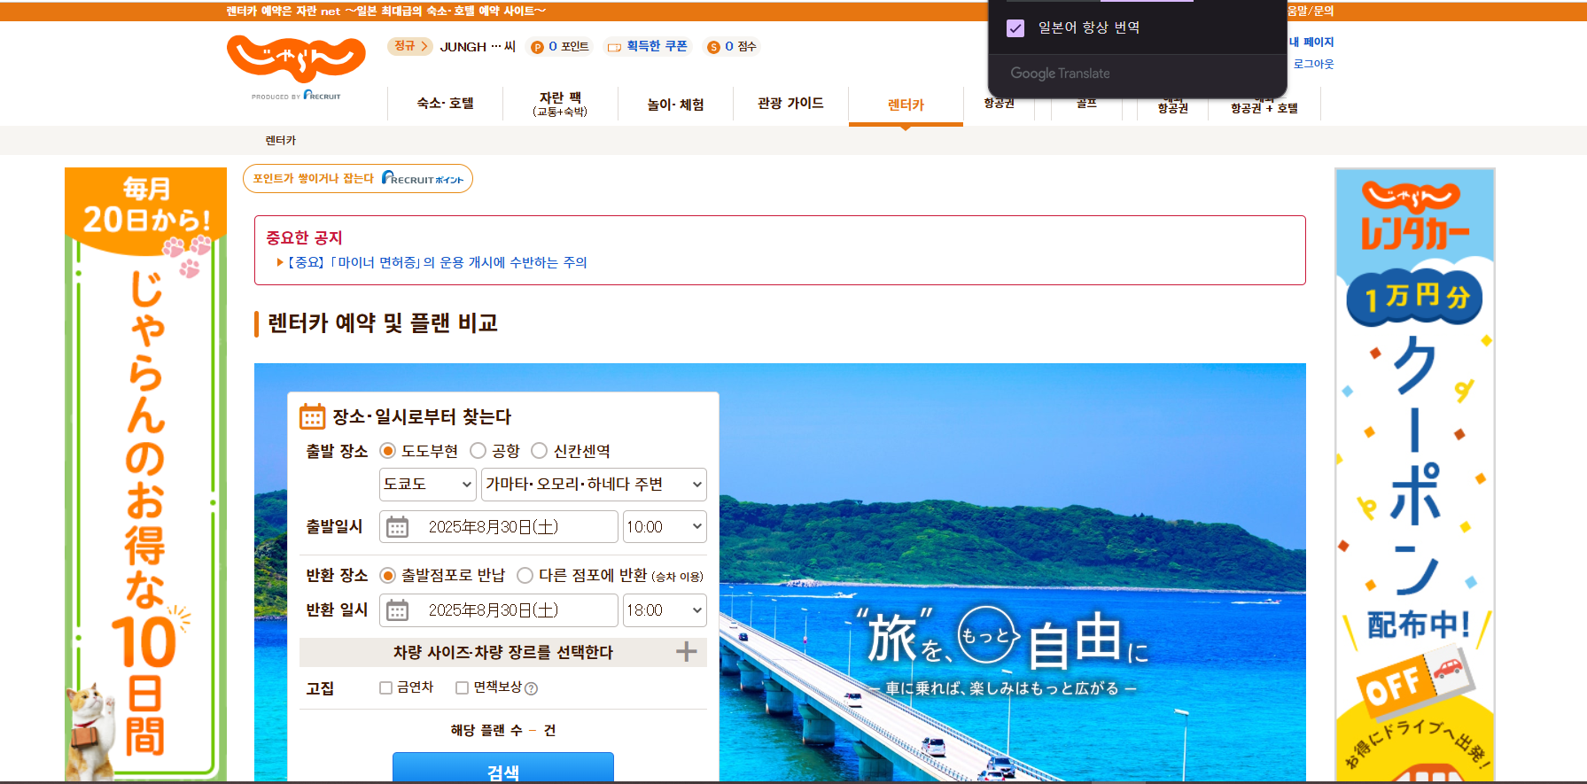This screenshot has width=1587, height=784.
Task: Click the exemption compensation help question icon
Action: click(x=532, y=688)
